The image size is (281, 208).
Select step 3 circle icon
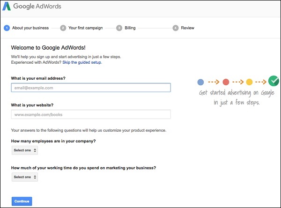pyautogui.click(x=119, y=28)
